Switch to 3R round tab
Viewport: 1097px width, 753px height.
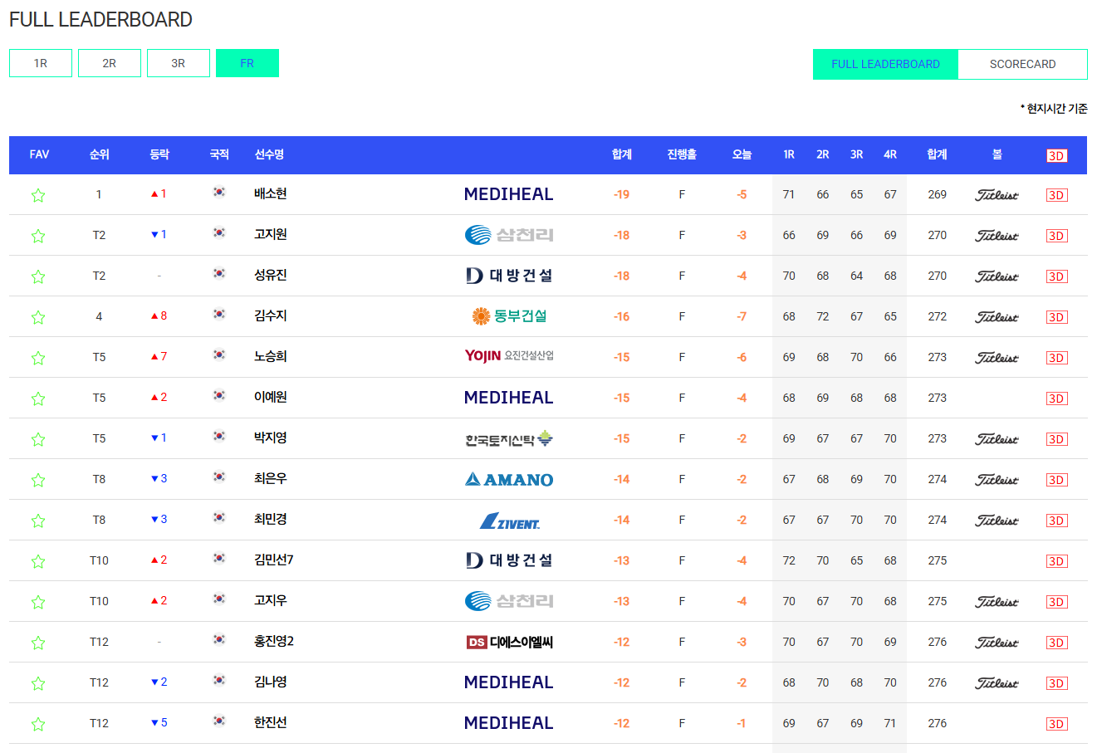tap(179, 63)
